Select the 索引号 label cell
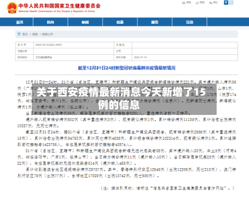The height and width of the screenshot is (199, 249). tap(24, 45)
